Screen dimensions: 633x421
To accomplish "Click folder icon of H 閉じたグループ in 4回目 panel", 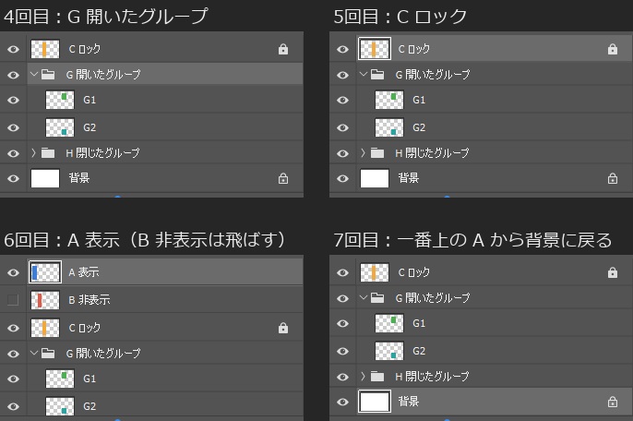I will coord(48,152).
